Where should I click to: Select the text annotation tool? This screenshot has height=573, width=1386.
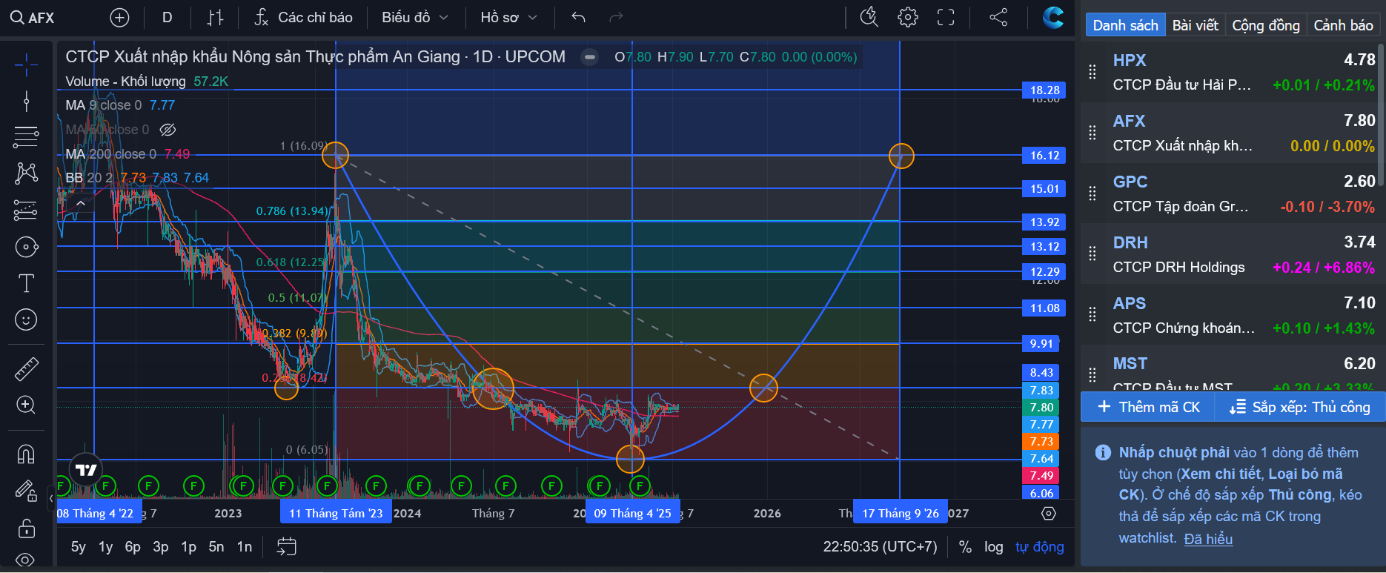[x=26, y=283]
